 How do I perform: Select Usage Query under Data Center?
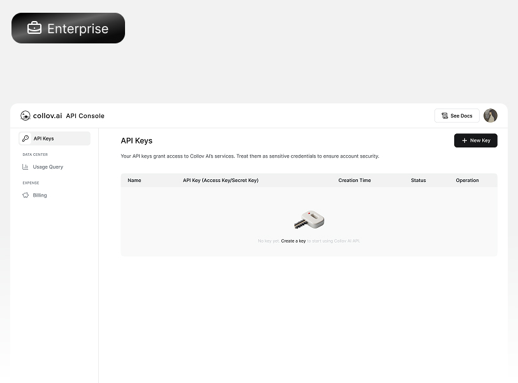coord(47,167)
